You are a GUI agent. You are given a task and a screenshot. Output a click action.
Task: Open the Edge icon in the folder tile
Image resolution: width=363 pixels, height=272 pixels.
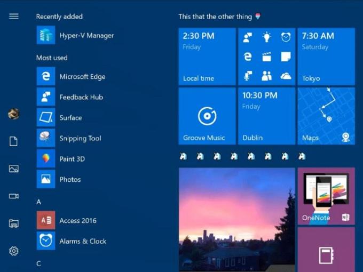click(x=248, y=57)
